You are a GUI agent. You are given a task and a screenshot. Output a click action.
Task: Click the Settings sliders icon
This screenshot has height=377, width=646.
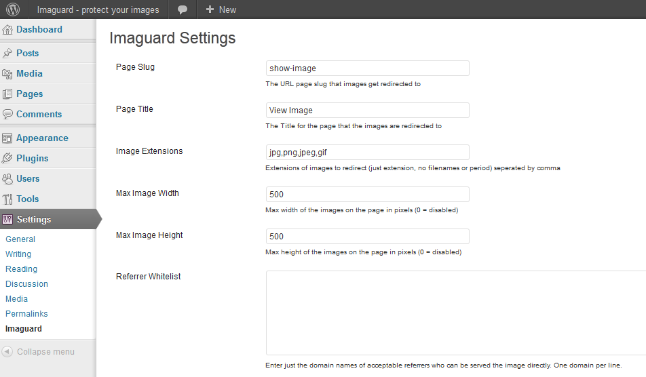click(x=7, y=220)
